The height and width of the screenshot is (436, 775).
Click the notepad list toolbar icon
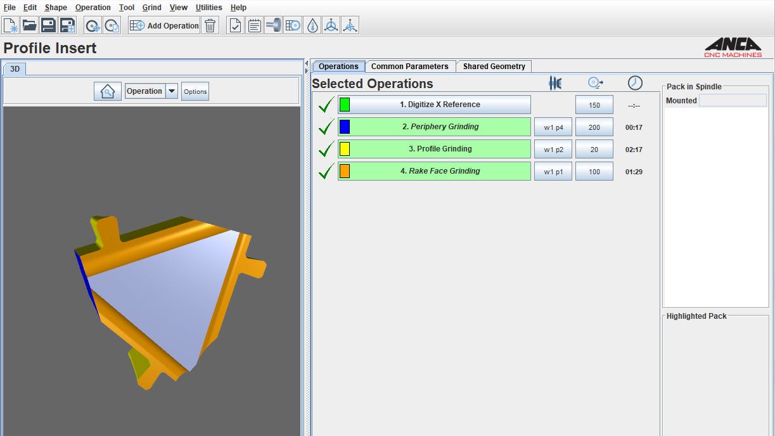click(x=255, y=25)
